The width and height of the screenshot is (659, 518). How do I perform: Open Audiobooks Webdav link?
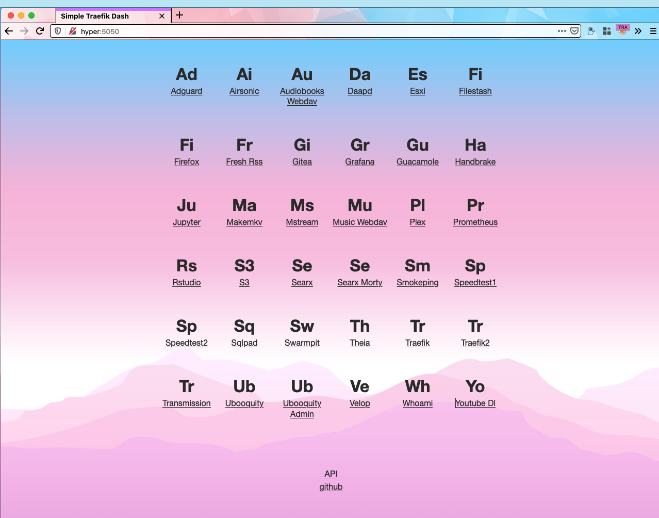pos(302,96)
